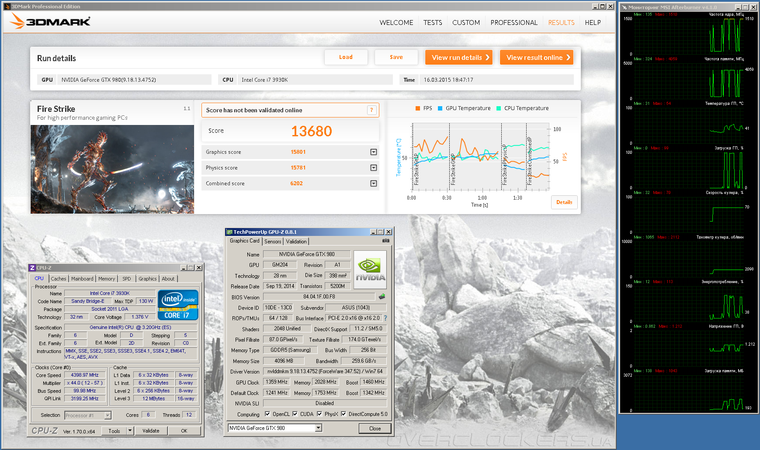Open the Memory tab in CPU-Z
This screenshot has height=450, width=760.
pyautogui.click(x=107, y=279)
